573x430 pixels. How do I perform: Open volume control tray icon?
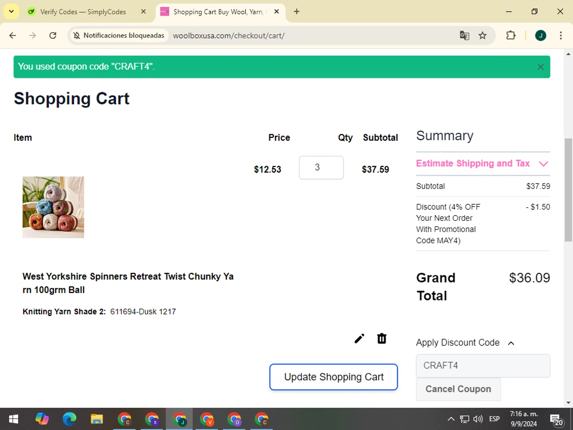[x=477, y=419]
